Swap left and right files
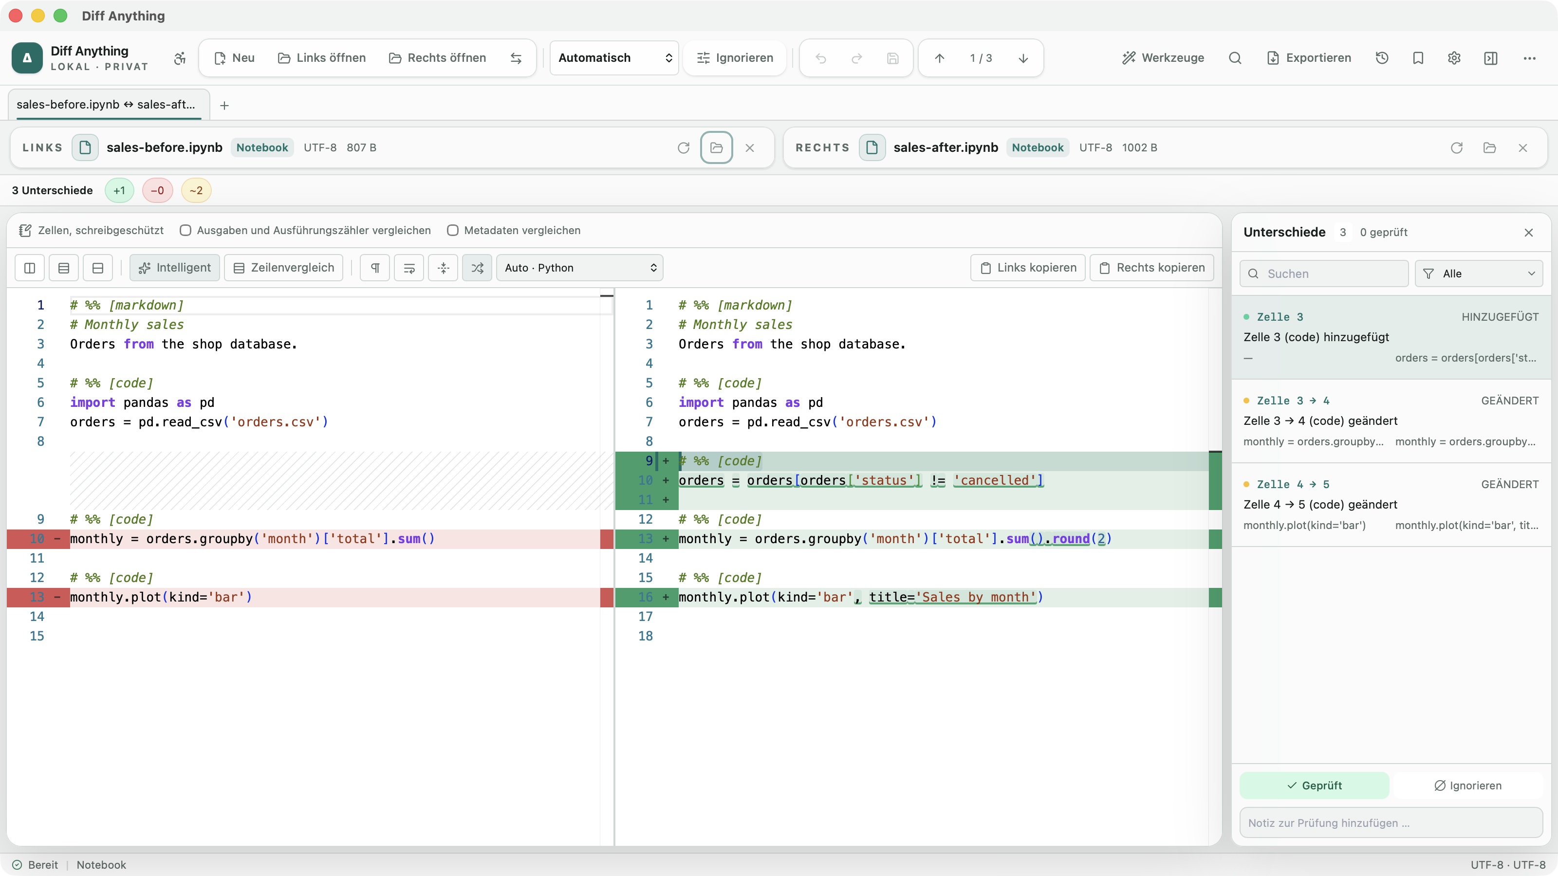The width and height of the screenshot is (1558, 876). pyautogui.click(x=516, y=58)
